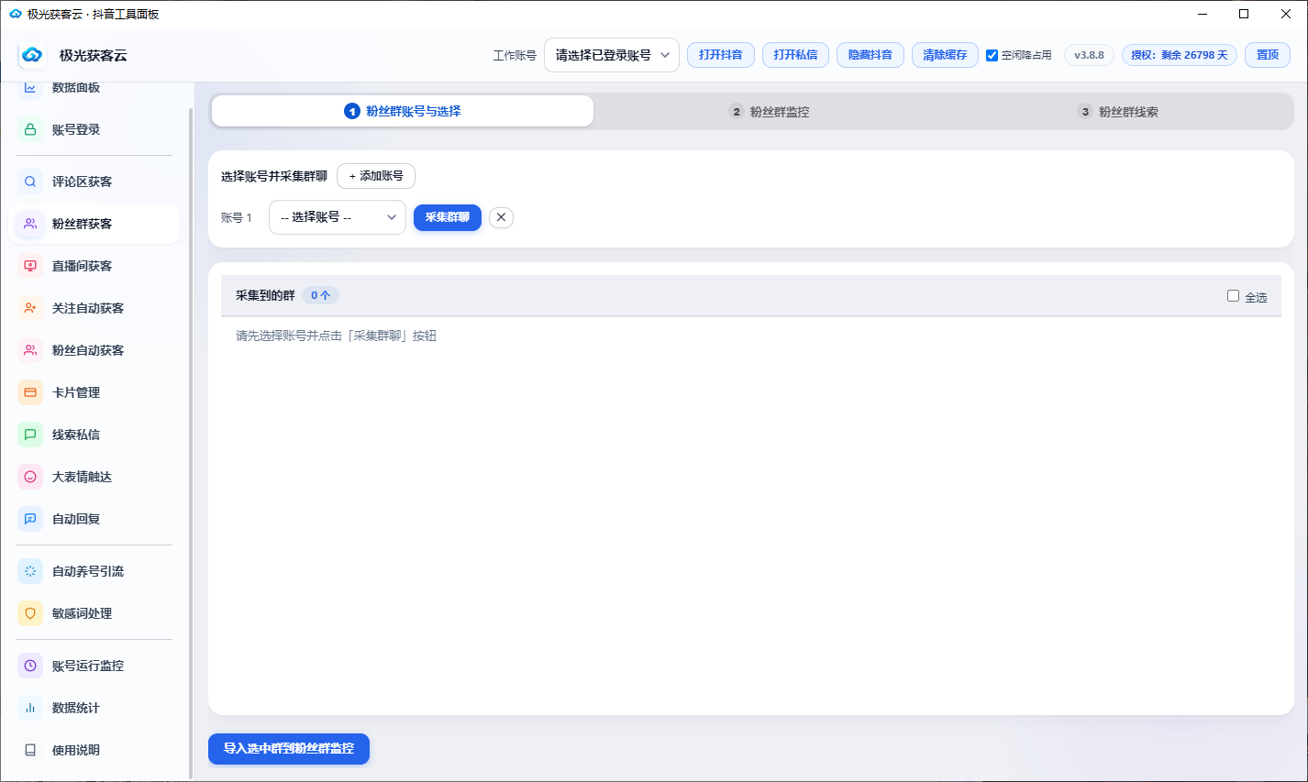The height and width of the screenshot is (782, 1308).
Task: Click the 采集到的群 header label
Action: (x=265, y=295)
